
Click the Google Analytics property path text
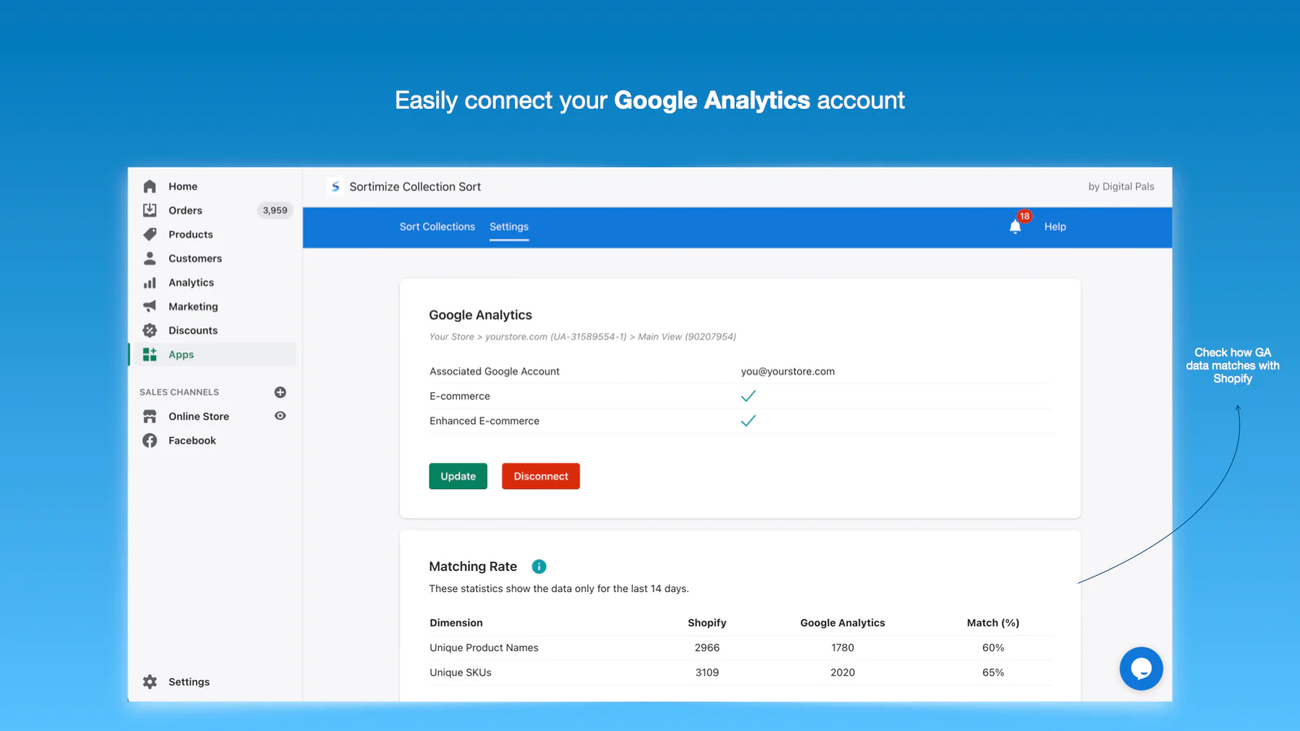pyautogui.click(x=583, y=336)
